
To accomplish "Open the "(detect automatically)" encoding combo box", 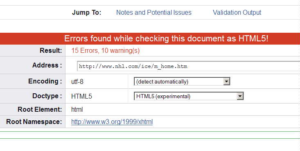I will click(182, 81).
